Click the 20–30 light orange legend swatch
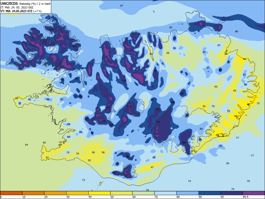This screenshot has width=265, height=199. [55, 193]
